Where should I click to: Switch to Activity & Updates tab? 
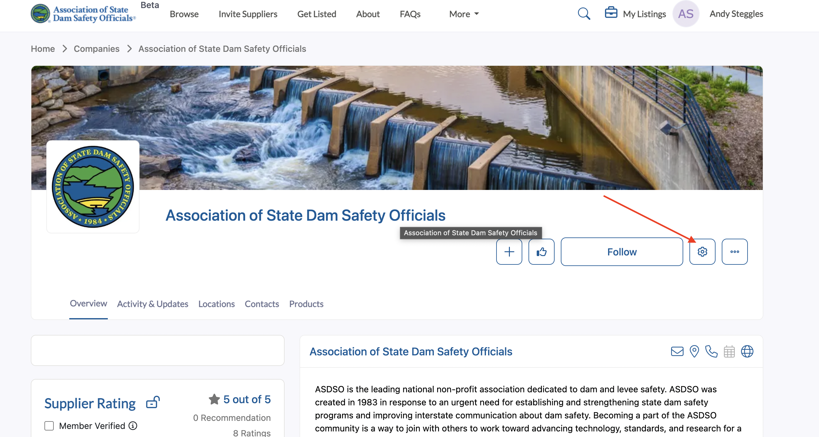(152, 304)
